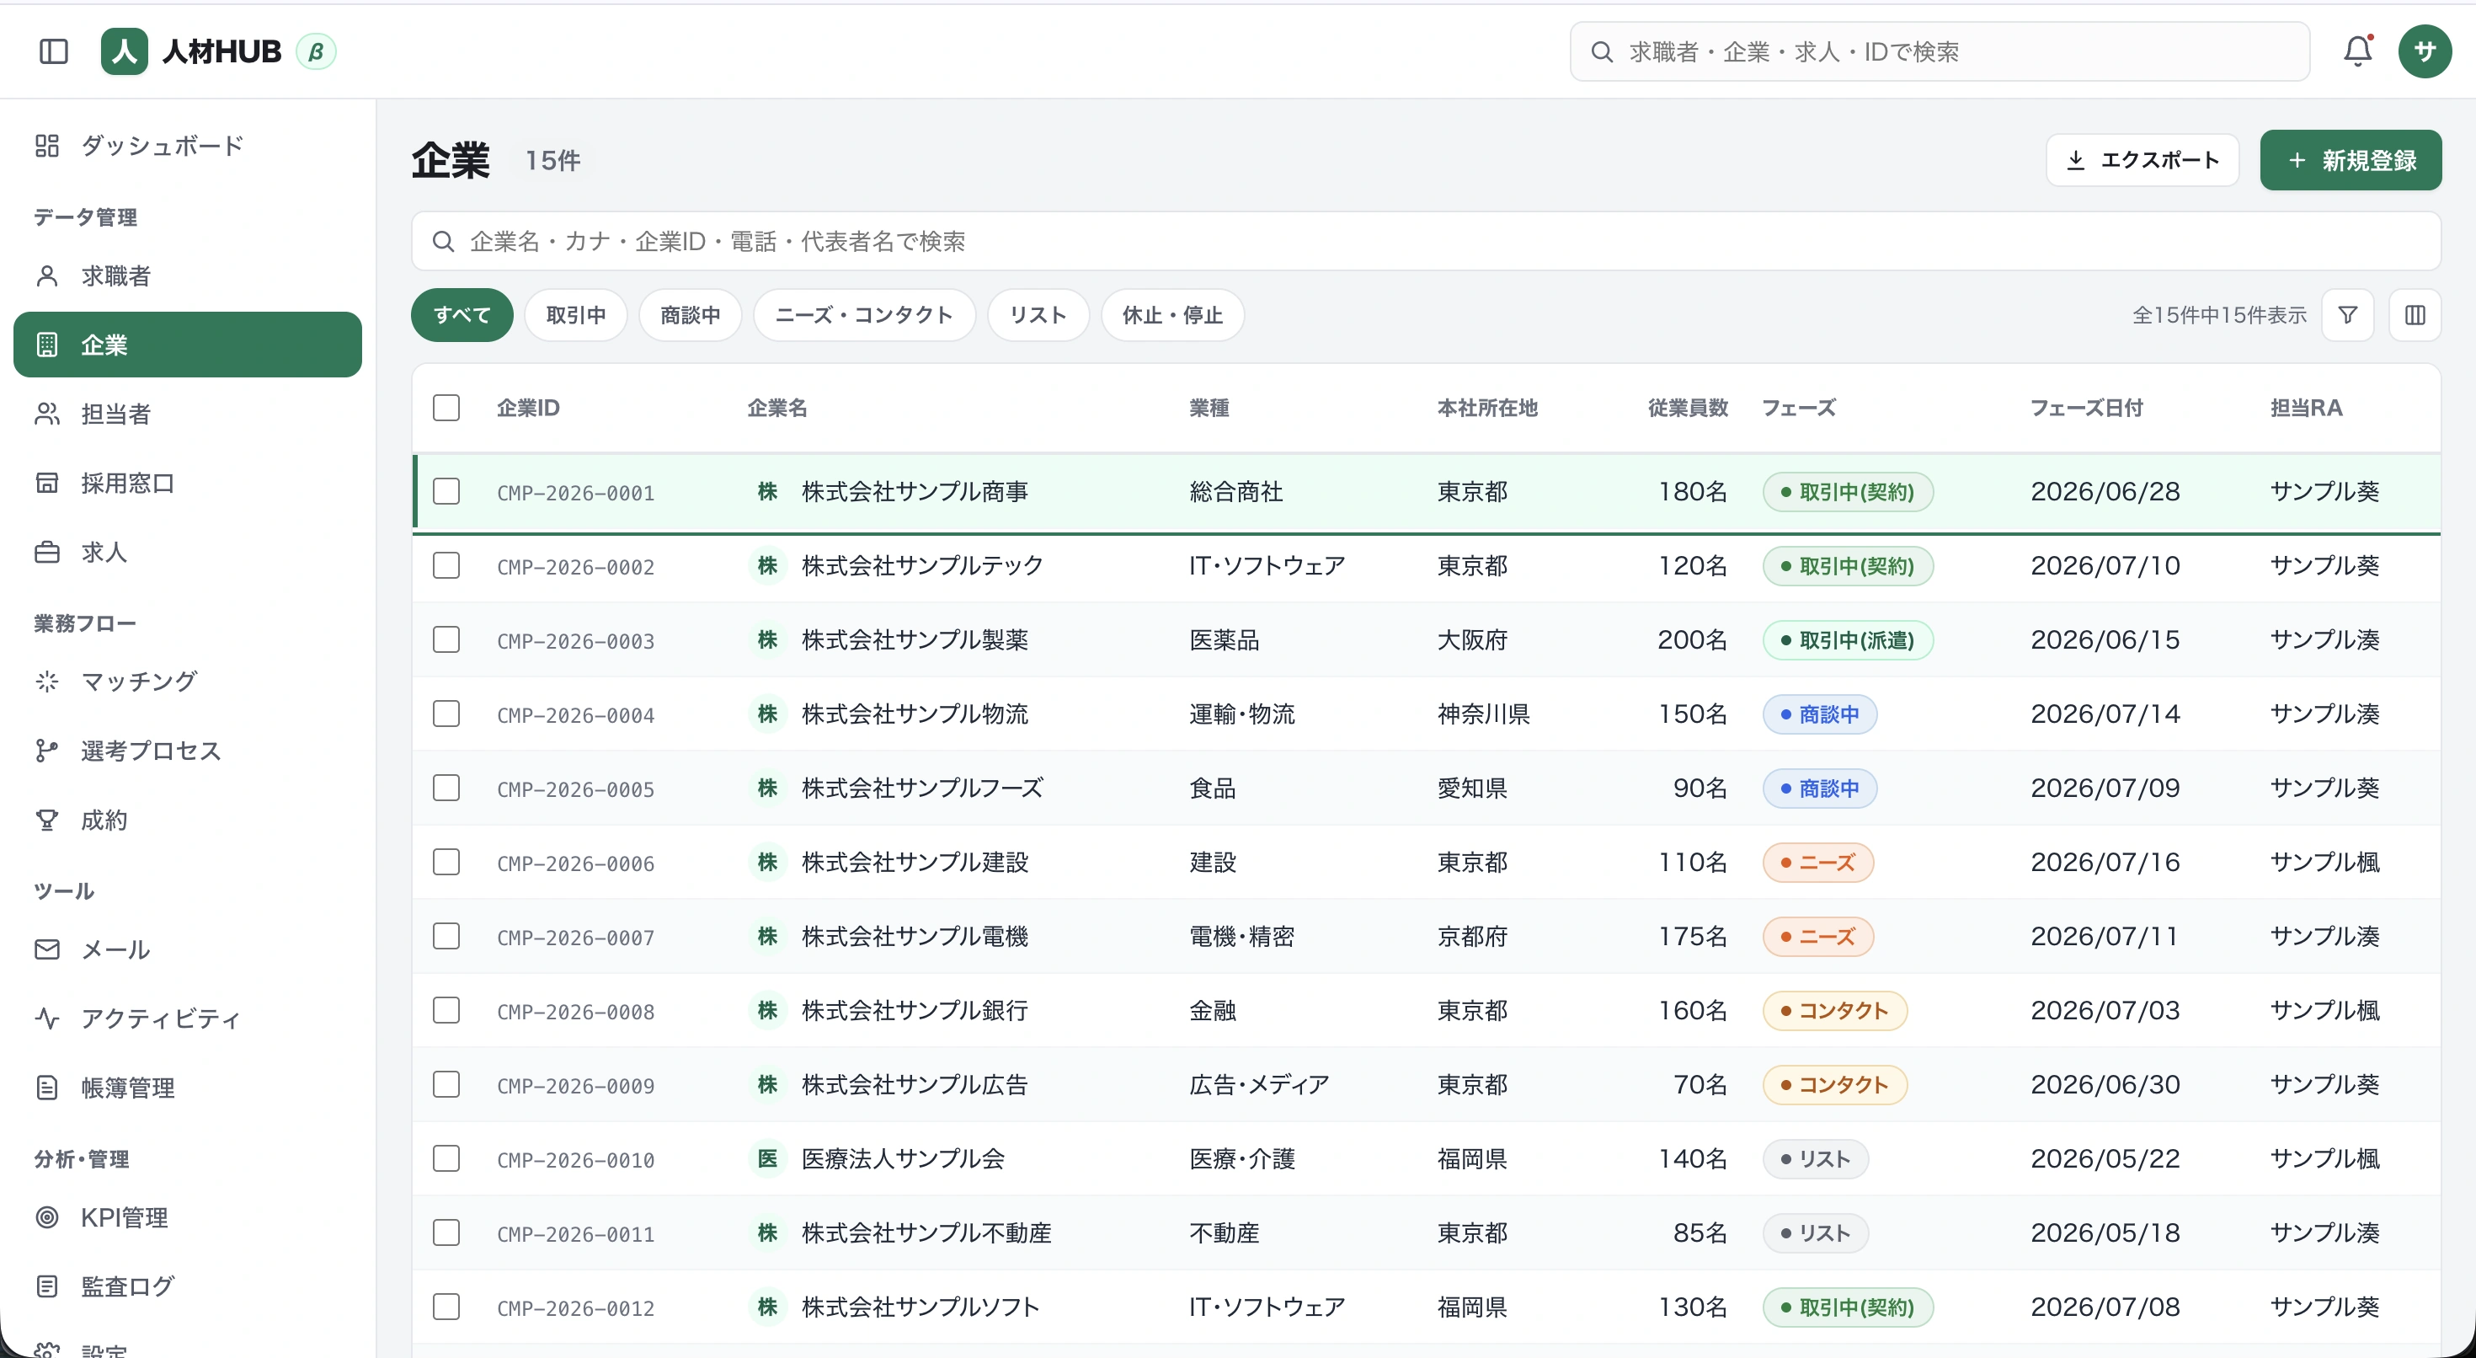Select the すべて filter tab
Viewport: 2476px width, 1358px height.
point(462,315)
